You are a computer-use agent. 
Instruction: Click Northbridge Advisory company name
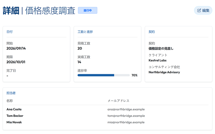164,72
